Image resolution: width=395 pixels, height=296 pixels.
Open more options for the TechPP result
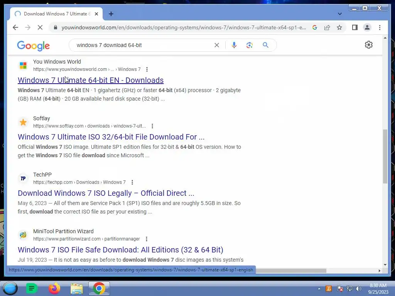click(x=132, y=182)
